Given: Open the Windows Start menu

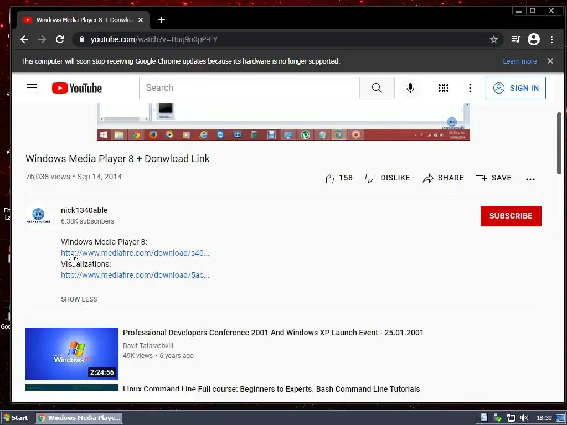Looking at the screenshot, I should 15,418.
